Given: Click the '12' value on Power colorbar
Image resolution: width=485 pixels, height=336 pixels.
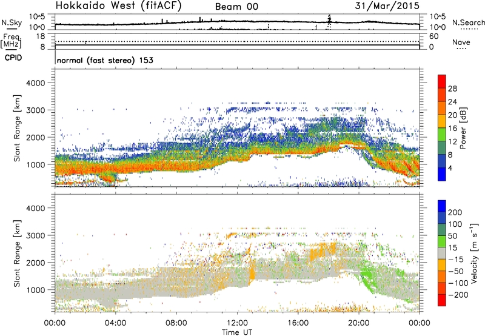Looking at the screenshot, I should point(452,142).
